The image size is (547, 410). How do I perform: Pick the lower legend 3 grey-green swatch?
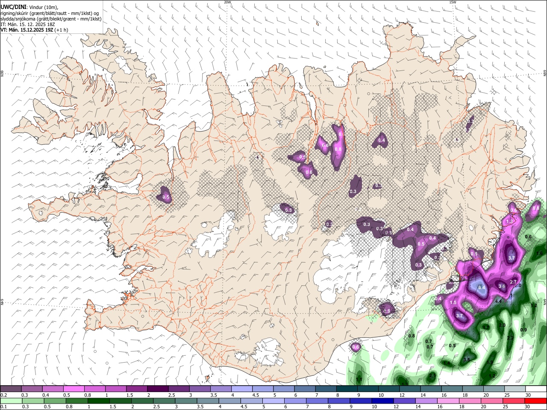point(186,401)
